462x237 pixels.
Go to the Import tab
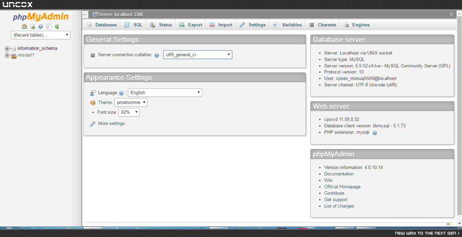point(220,25)
